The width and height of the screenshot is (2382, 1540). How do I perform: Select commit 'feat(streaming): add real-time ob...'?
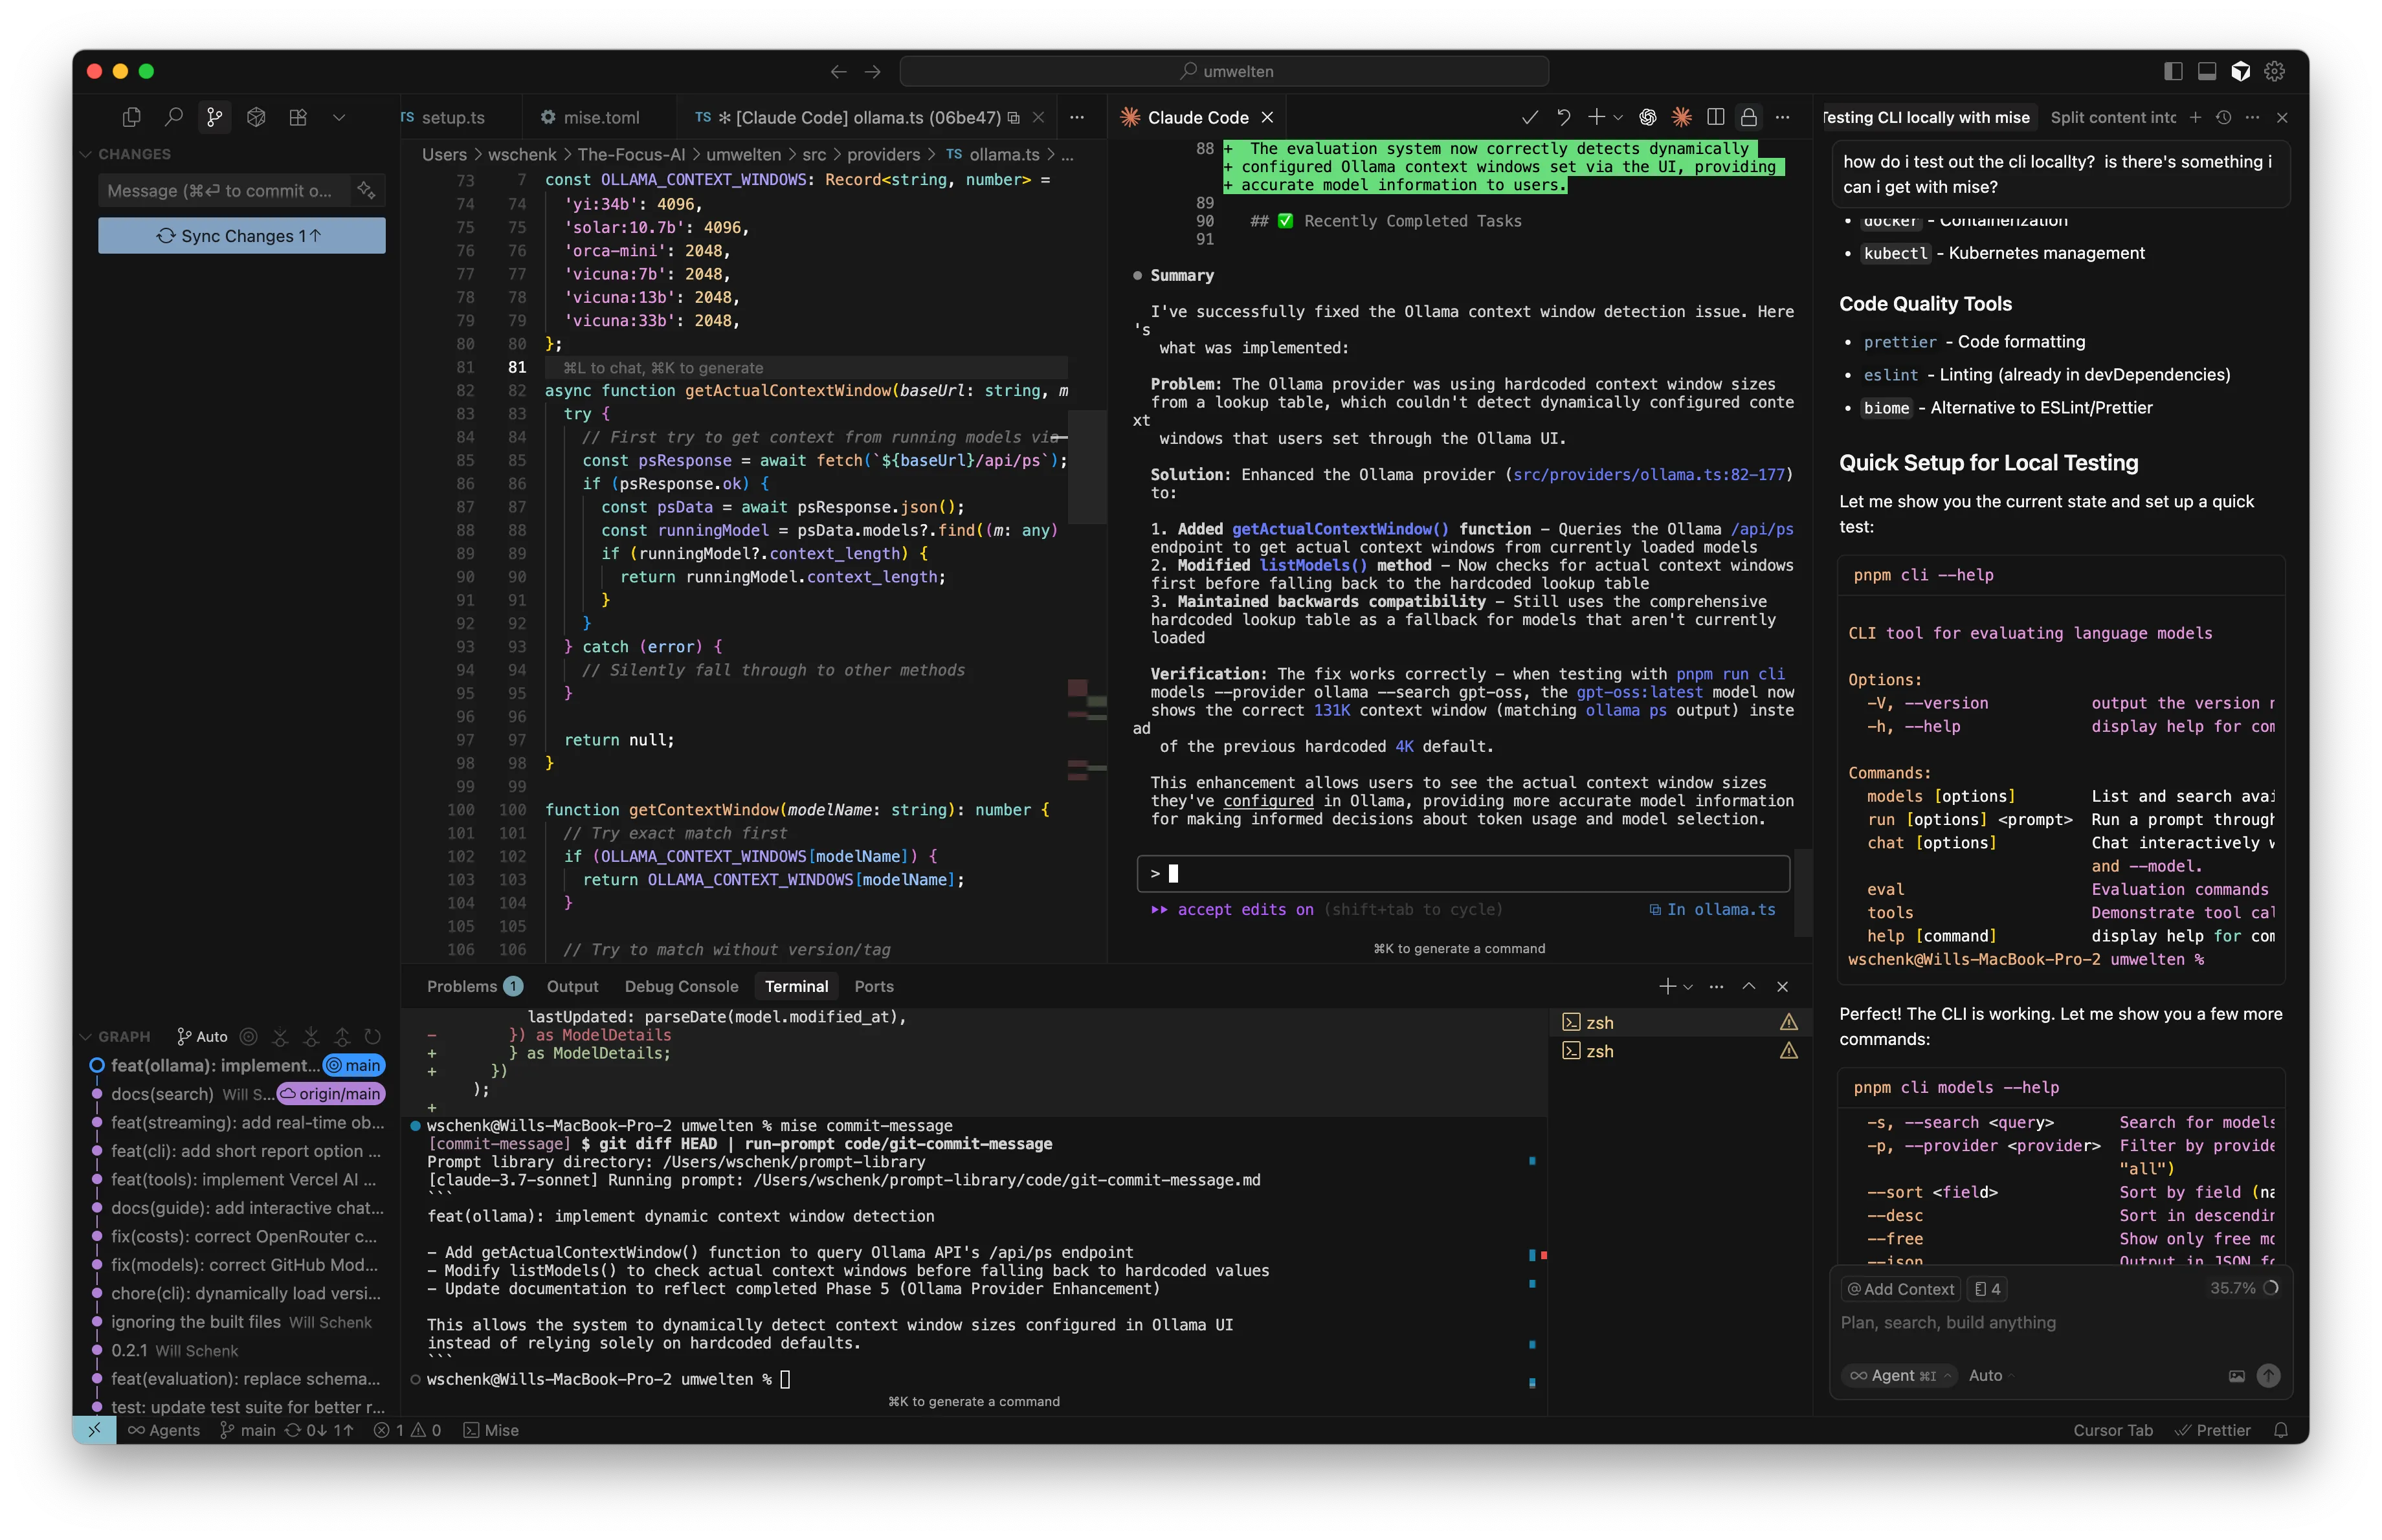click(246, 1122)
